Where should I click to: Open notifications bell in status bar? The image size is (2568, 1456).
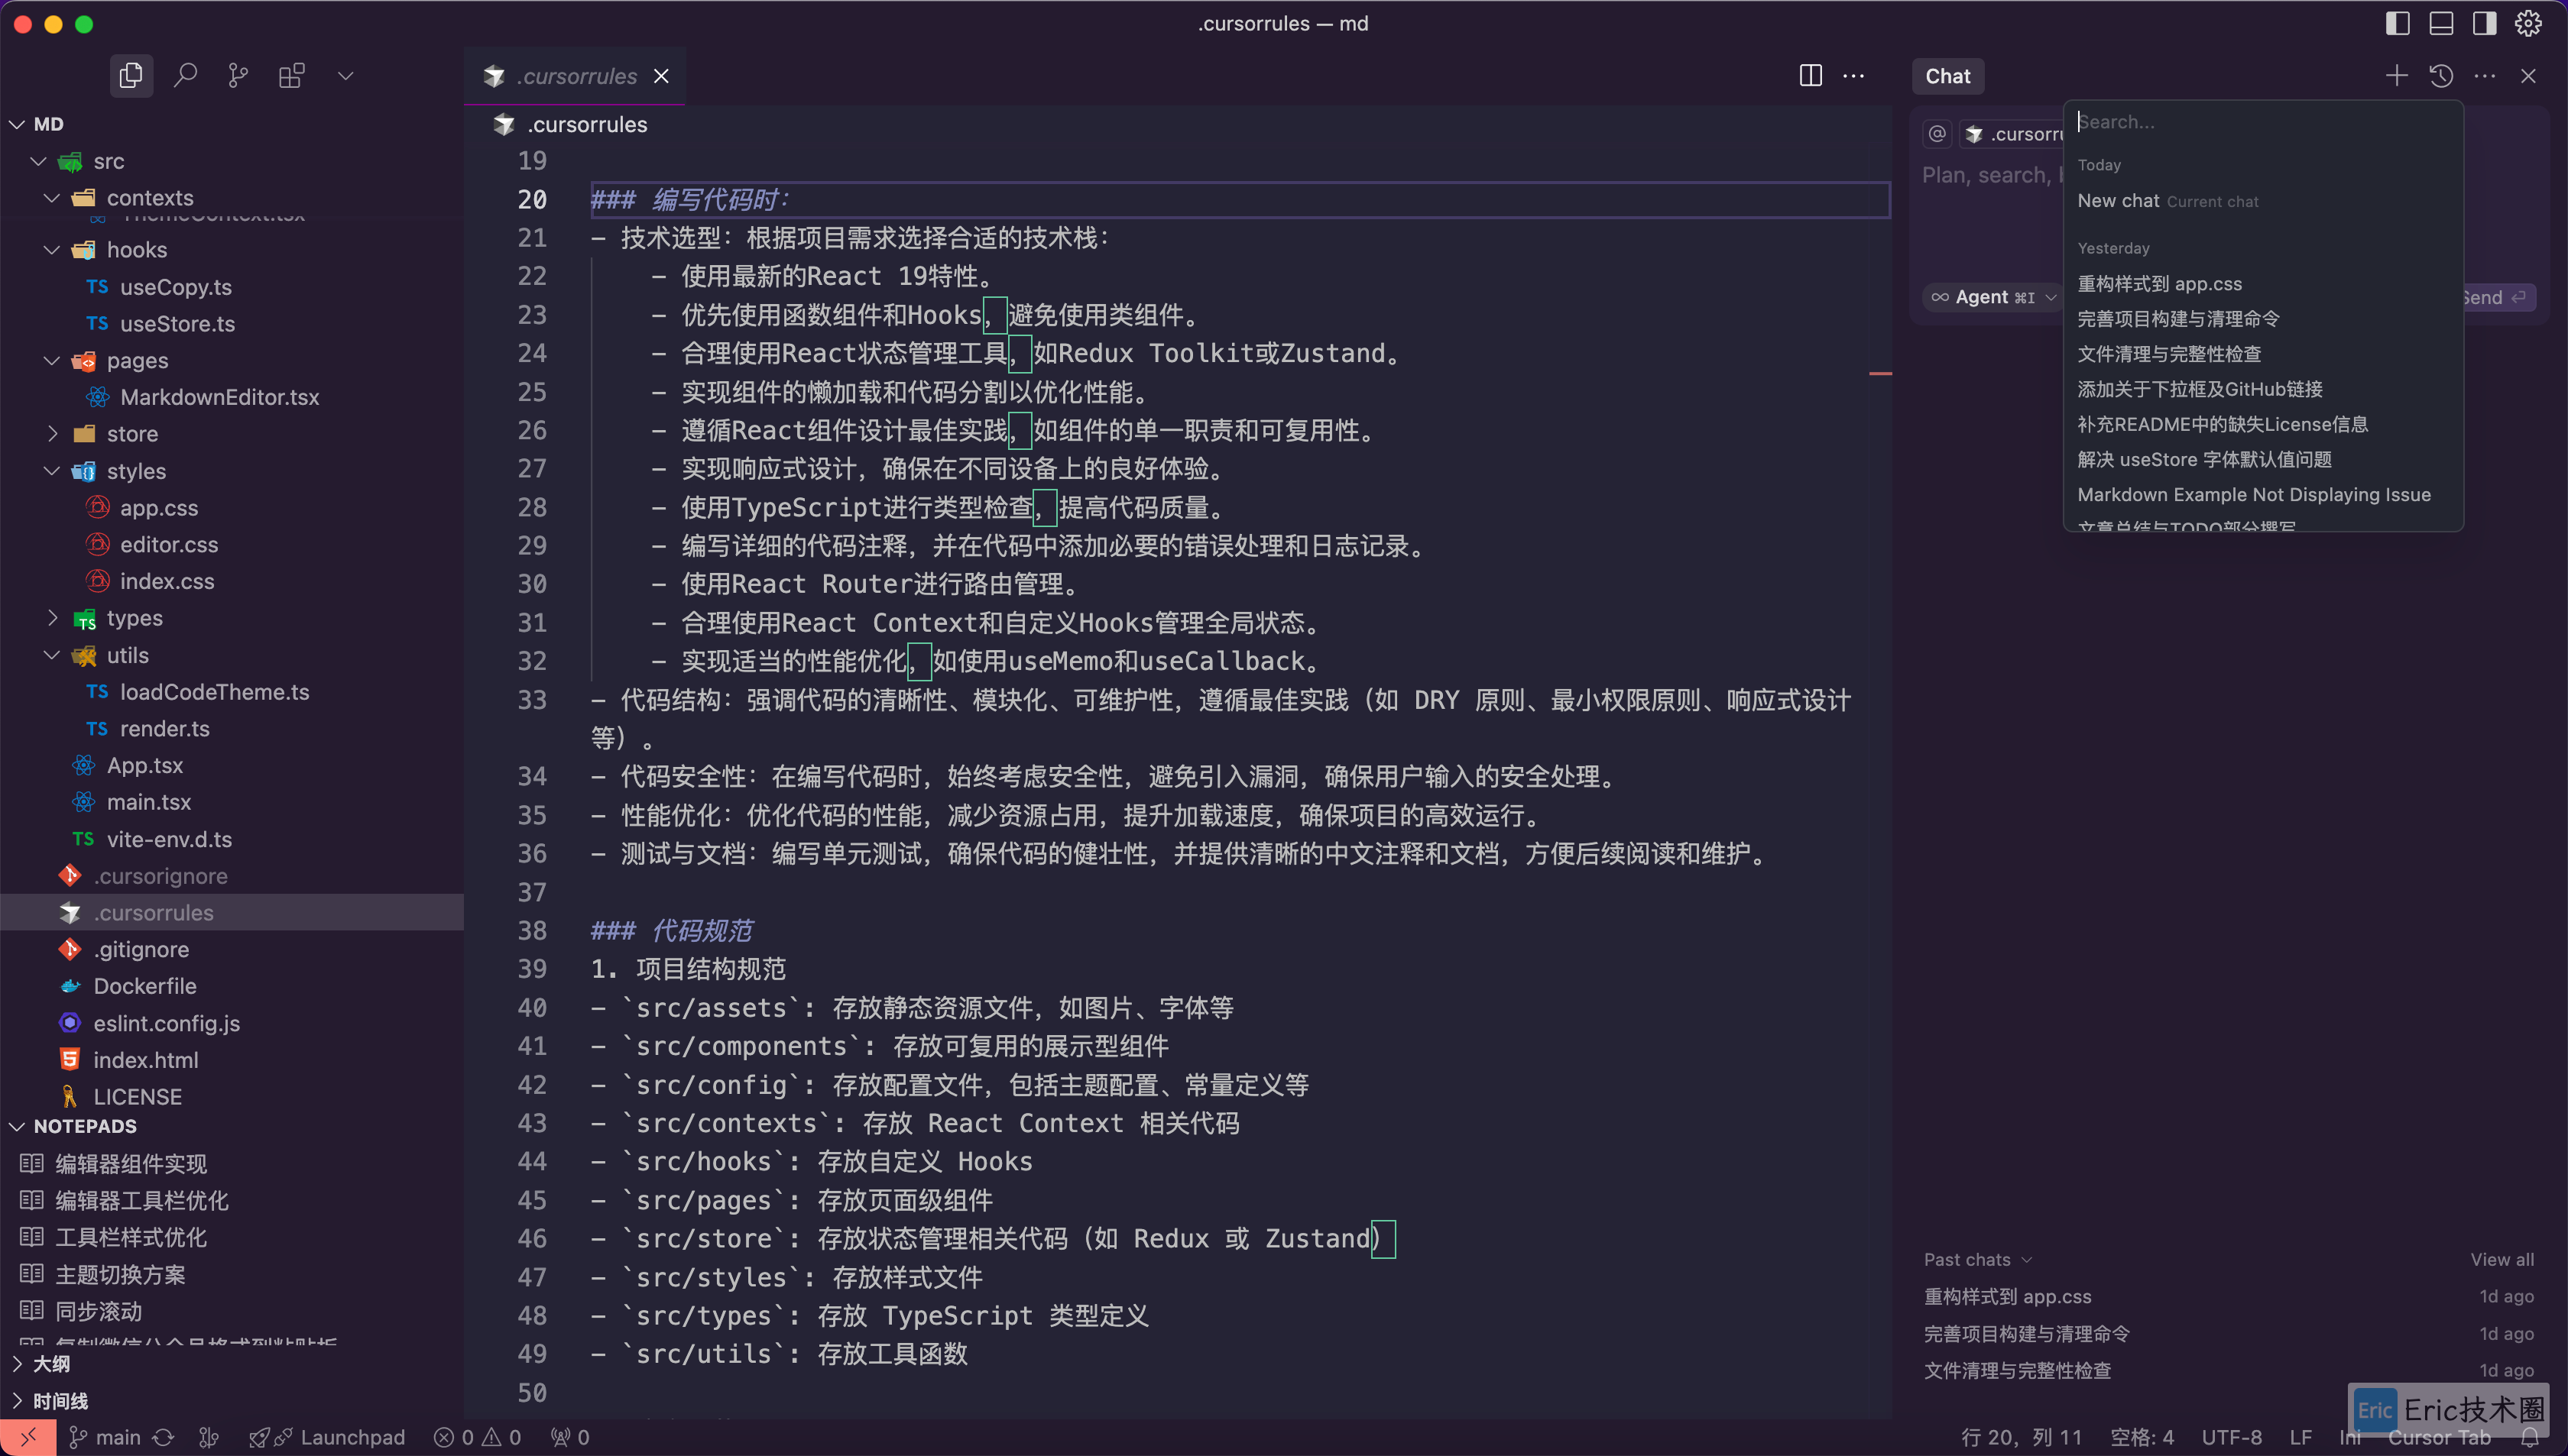pos(2529,1437)
